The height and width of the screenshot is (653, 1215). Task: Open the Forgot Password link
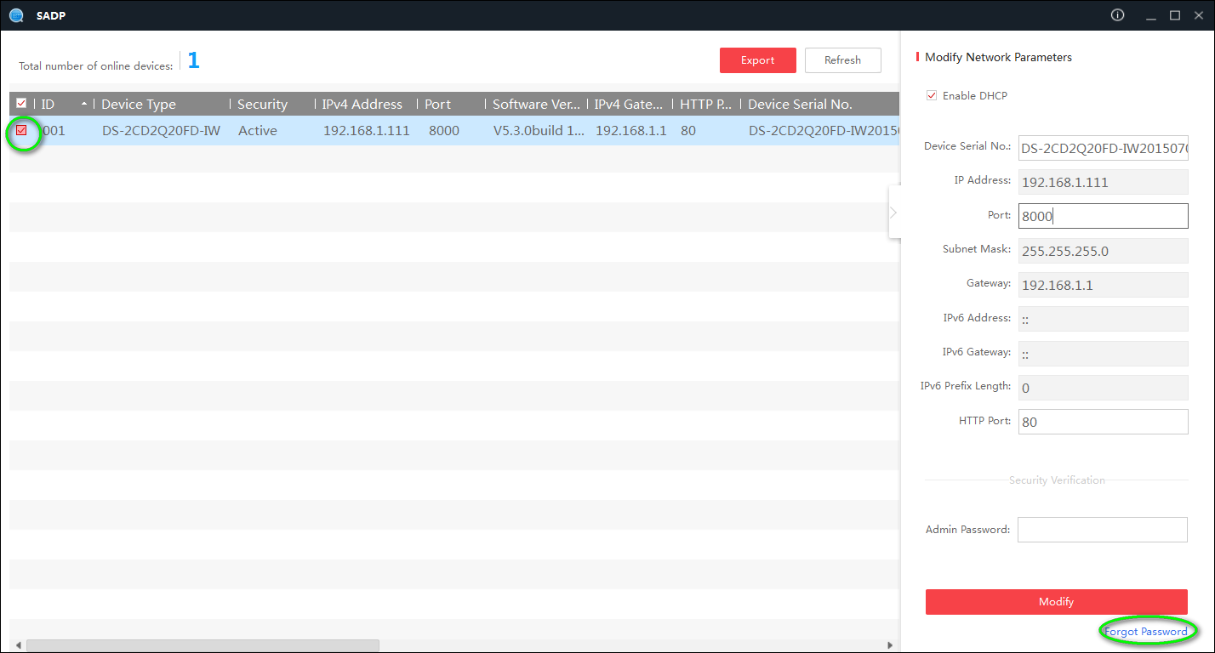[1148, 631]
